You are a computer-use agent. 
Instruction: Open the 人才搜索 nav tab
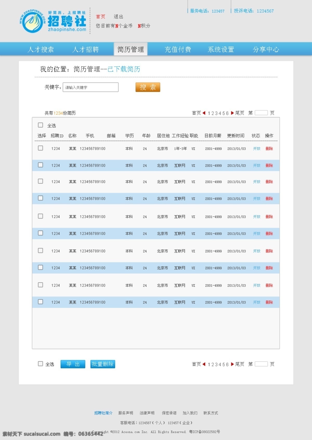point(41,49)
